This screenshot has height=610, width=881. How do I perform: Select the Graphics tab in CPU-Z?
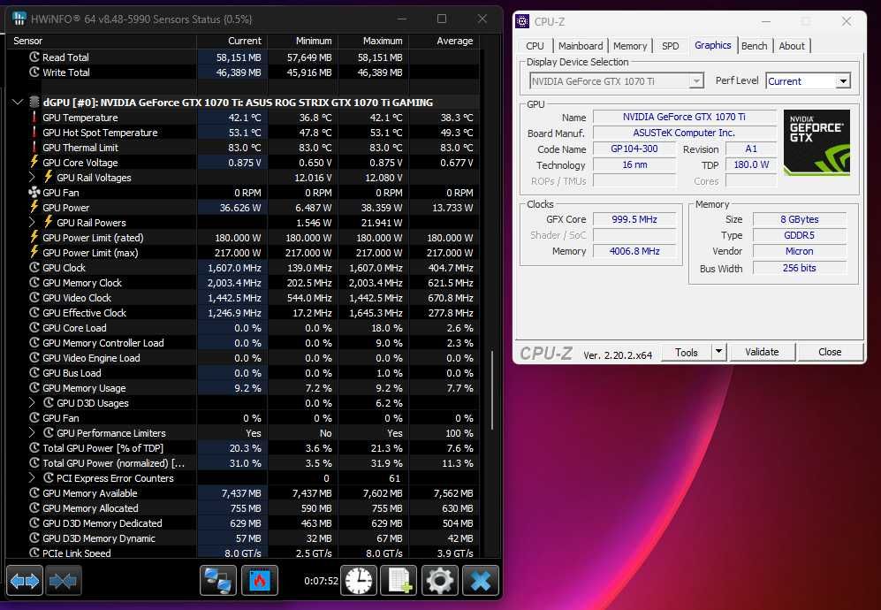tap(712, 45)
